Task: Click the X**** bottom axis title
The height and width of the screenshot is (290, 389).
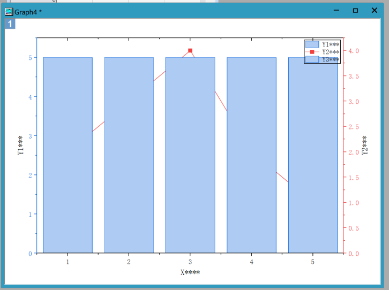Action: [x=190, y=272]
